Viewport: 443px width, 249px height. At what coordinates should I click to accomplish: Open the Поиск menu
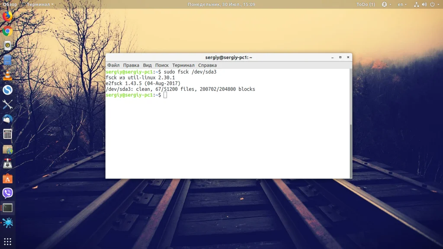point(162,65)
